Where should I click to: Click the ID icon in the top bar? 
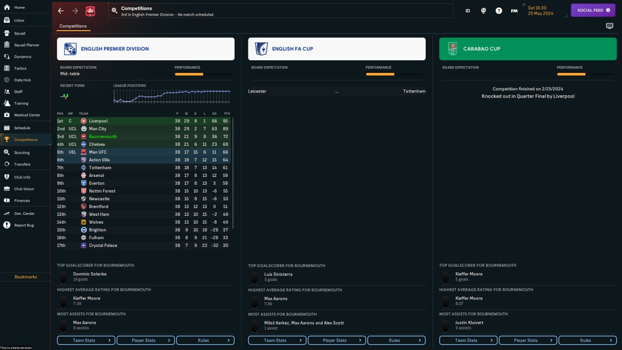coord(468,11)
